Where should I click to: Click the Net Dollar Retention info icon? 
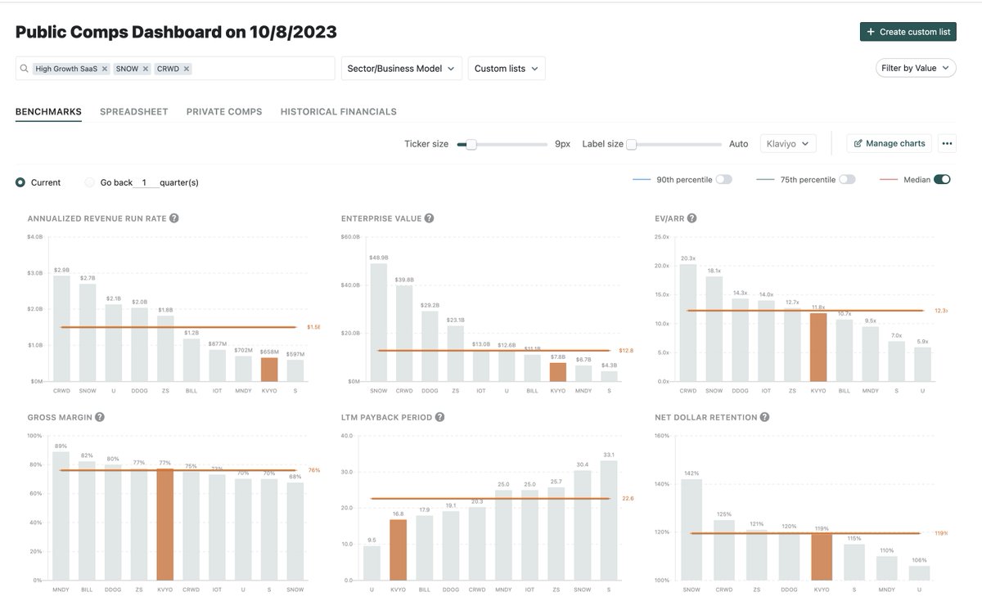coord(764,416)
